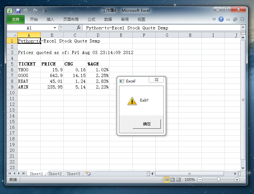Click the Undo arrow icon
This screenshot has width=254, height=194.
(x=25, y=11)
